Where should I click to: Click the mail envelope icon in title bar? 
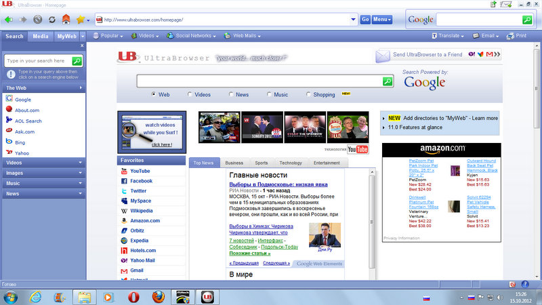[x=505, y=5]
